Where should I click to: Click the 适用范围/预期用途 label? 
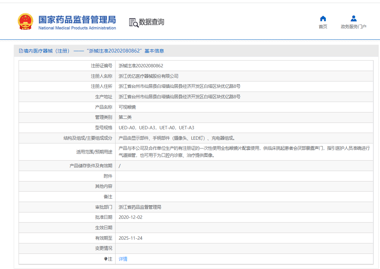pyautogui.click(x=94, y=152)
